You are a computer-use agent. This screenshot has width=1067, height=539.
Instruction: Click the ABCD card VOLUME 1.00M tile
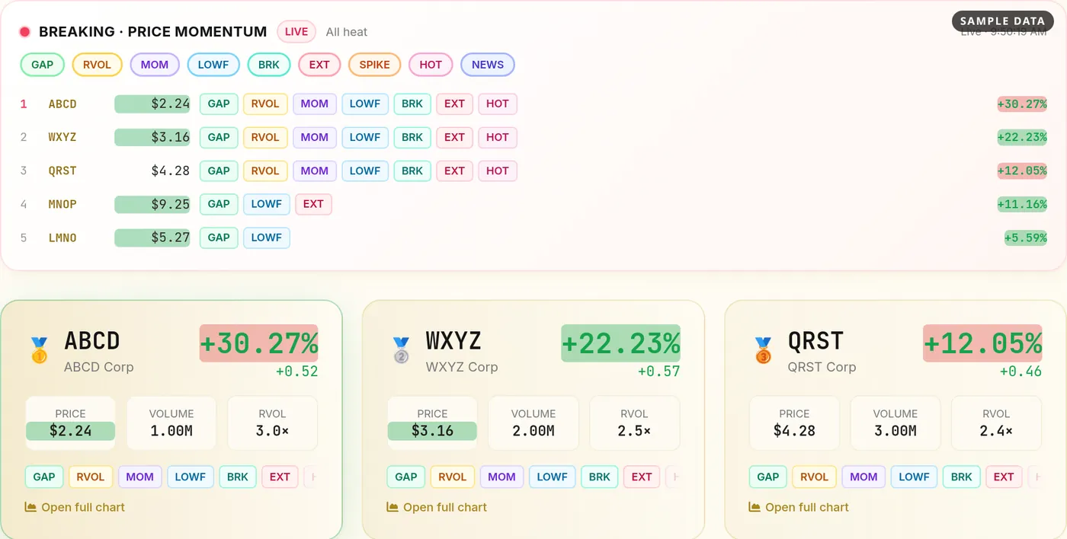[171, 423]
